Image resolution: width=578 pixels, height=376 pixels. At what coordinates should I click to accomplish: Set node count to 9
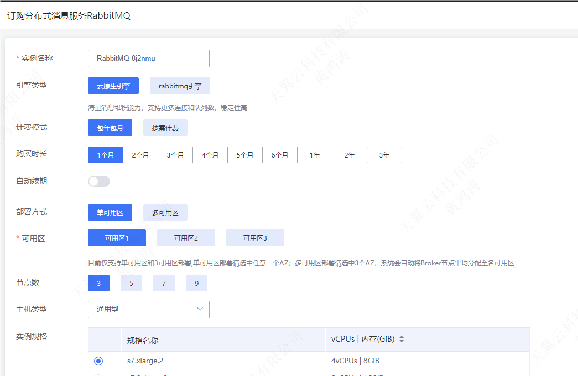click(x=196, y=283)
